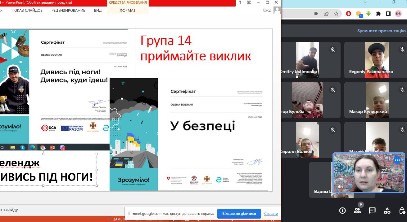Open РЕЦЕНЗИРОВАНИЕ ribbon tab

point(68,11)
